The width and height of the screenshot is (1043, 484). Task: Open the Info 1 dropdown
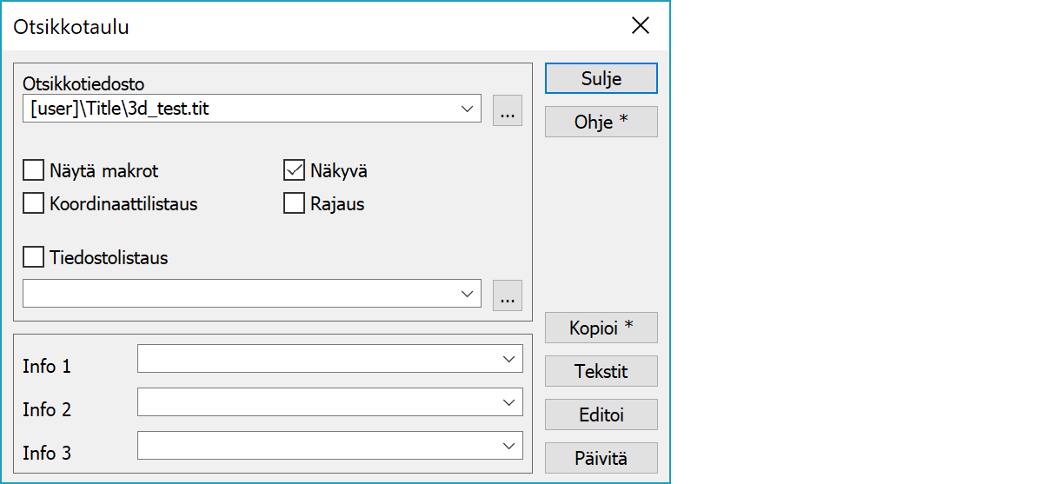tap(508, 359)
